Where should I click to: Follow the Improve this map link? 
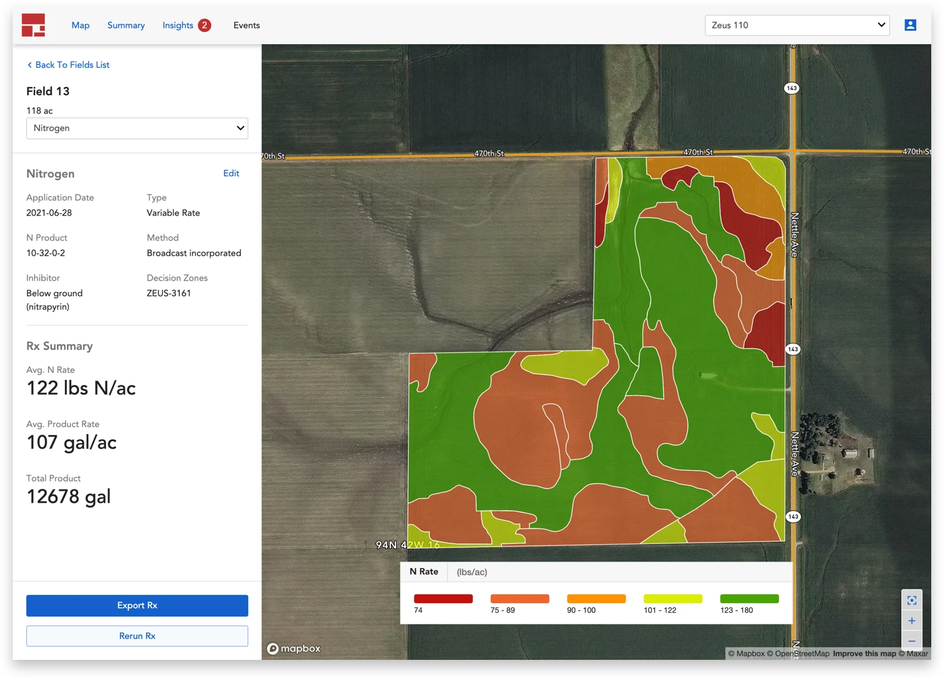pos(864,653)
